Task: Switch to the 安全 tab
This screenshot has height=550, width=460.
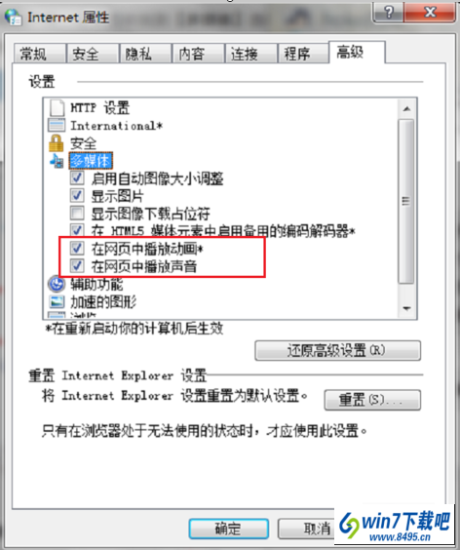Action: tap(92, 54)
